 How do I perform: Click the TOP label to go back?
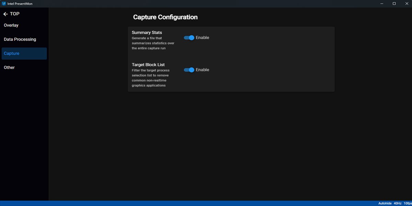pos(15,14)
